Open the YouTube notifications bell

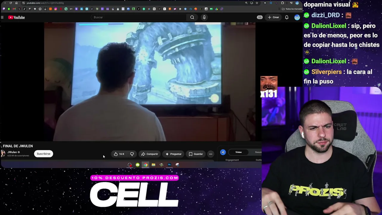[286, 17]
